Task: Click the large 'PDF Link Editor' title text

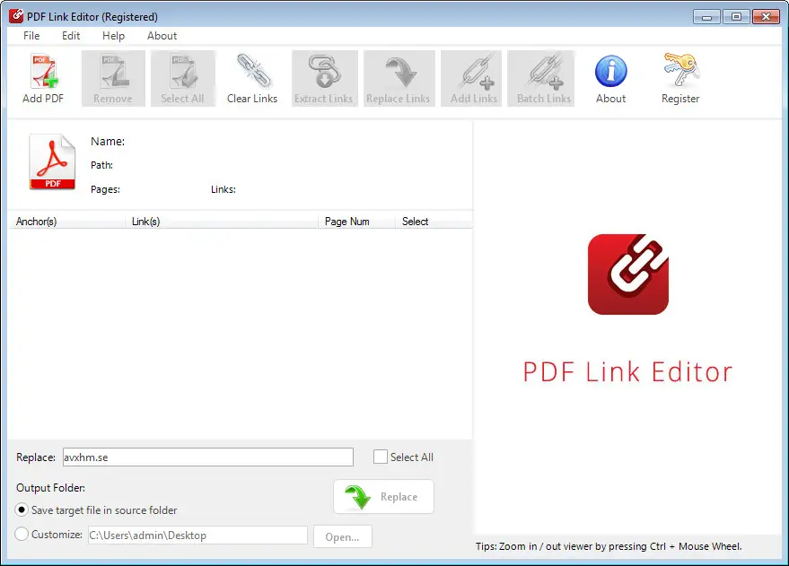Action: [x=628, y=372]
